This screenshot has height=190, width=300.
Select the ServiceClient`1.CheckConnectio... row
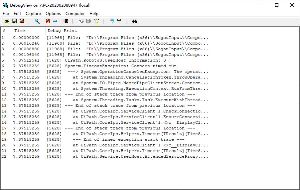(x=105, y=111)
